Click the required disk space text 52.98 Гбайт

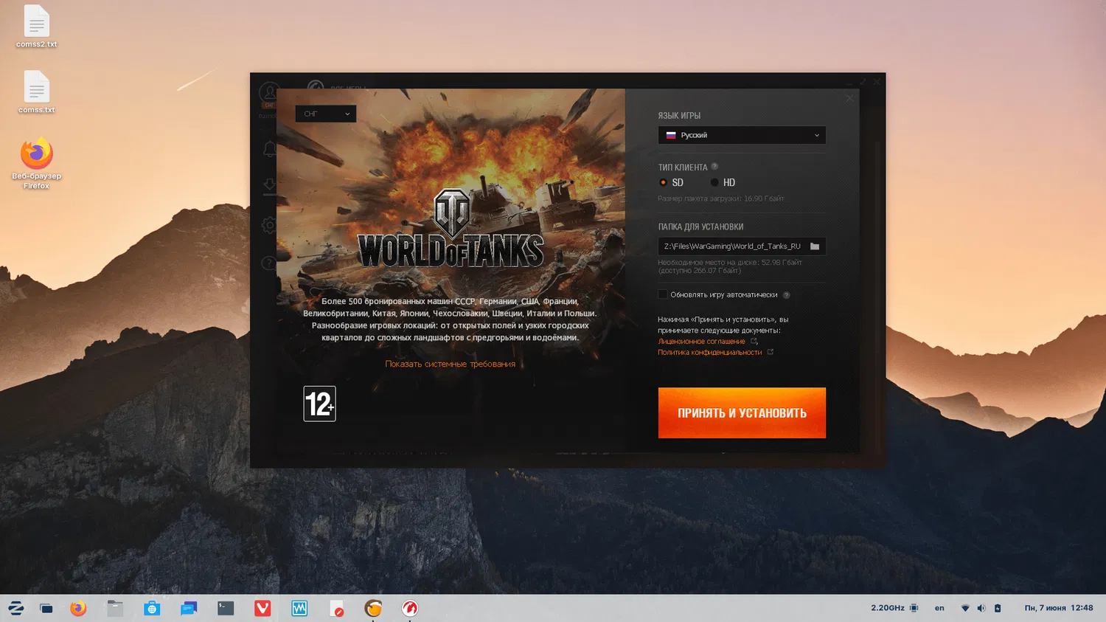[782, 263]
